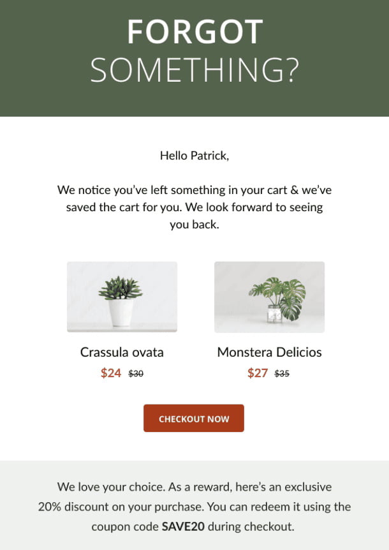Screen dimensions: 389x550
Task: Click the $27 sale price
Action: point(258,373)
